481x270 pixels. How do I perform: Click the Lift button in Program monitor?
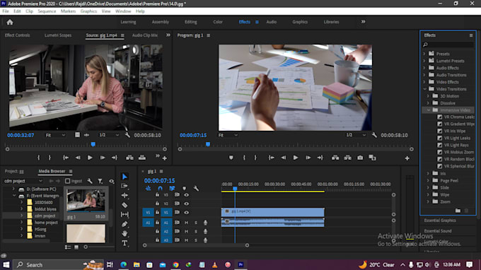pyautogui.click(x=335, y=158)
